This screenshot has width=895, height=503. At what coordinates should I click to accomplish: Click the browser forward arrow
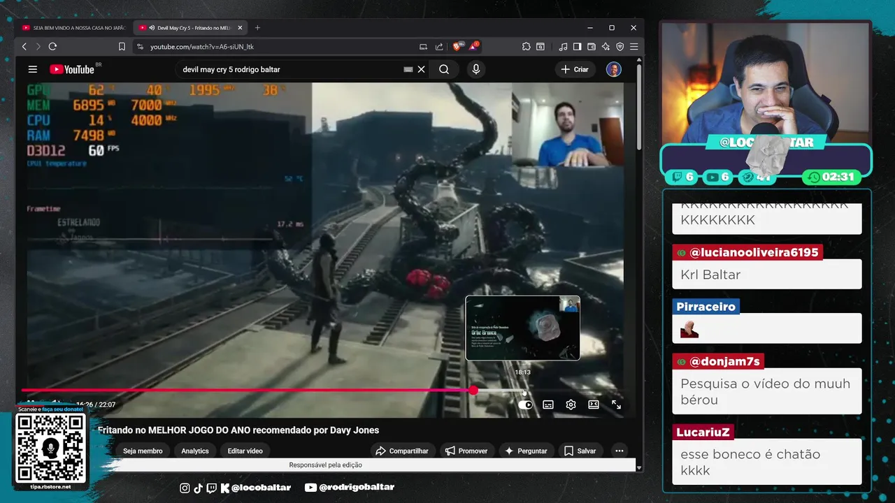[38, 47]
